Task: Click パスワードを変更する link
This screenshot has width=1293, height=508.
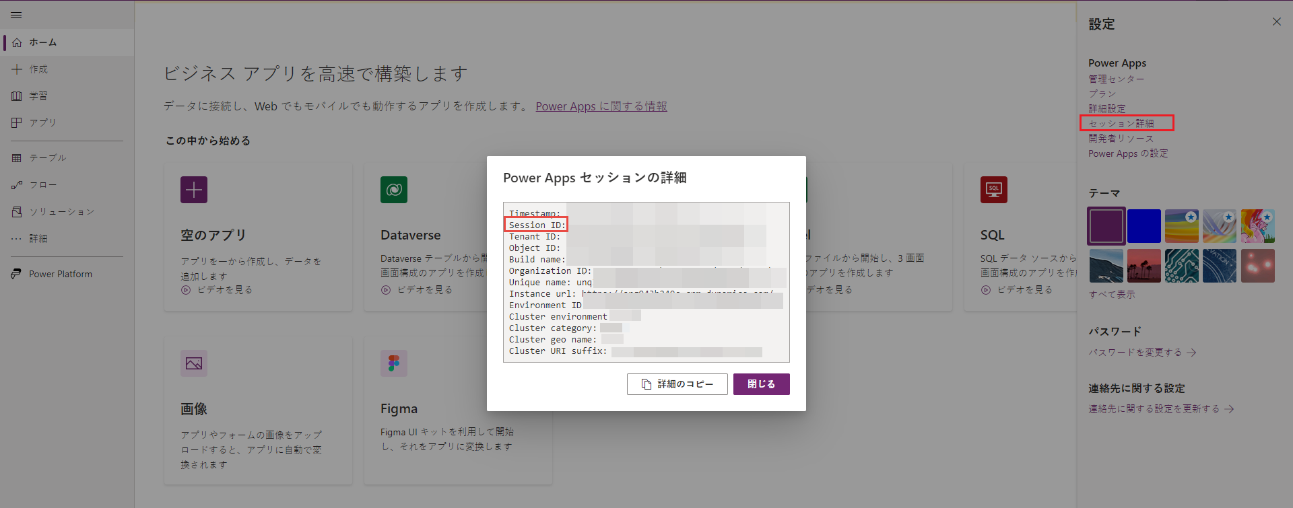Action: (1135, 353)
